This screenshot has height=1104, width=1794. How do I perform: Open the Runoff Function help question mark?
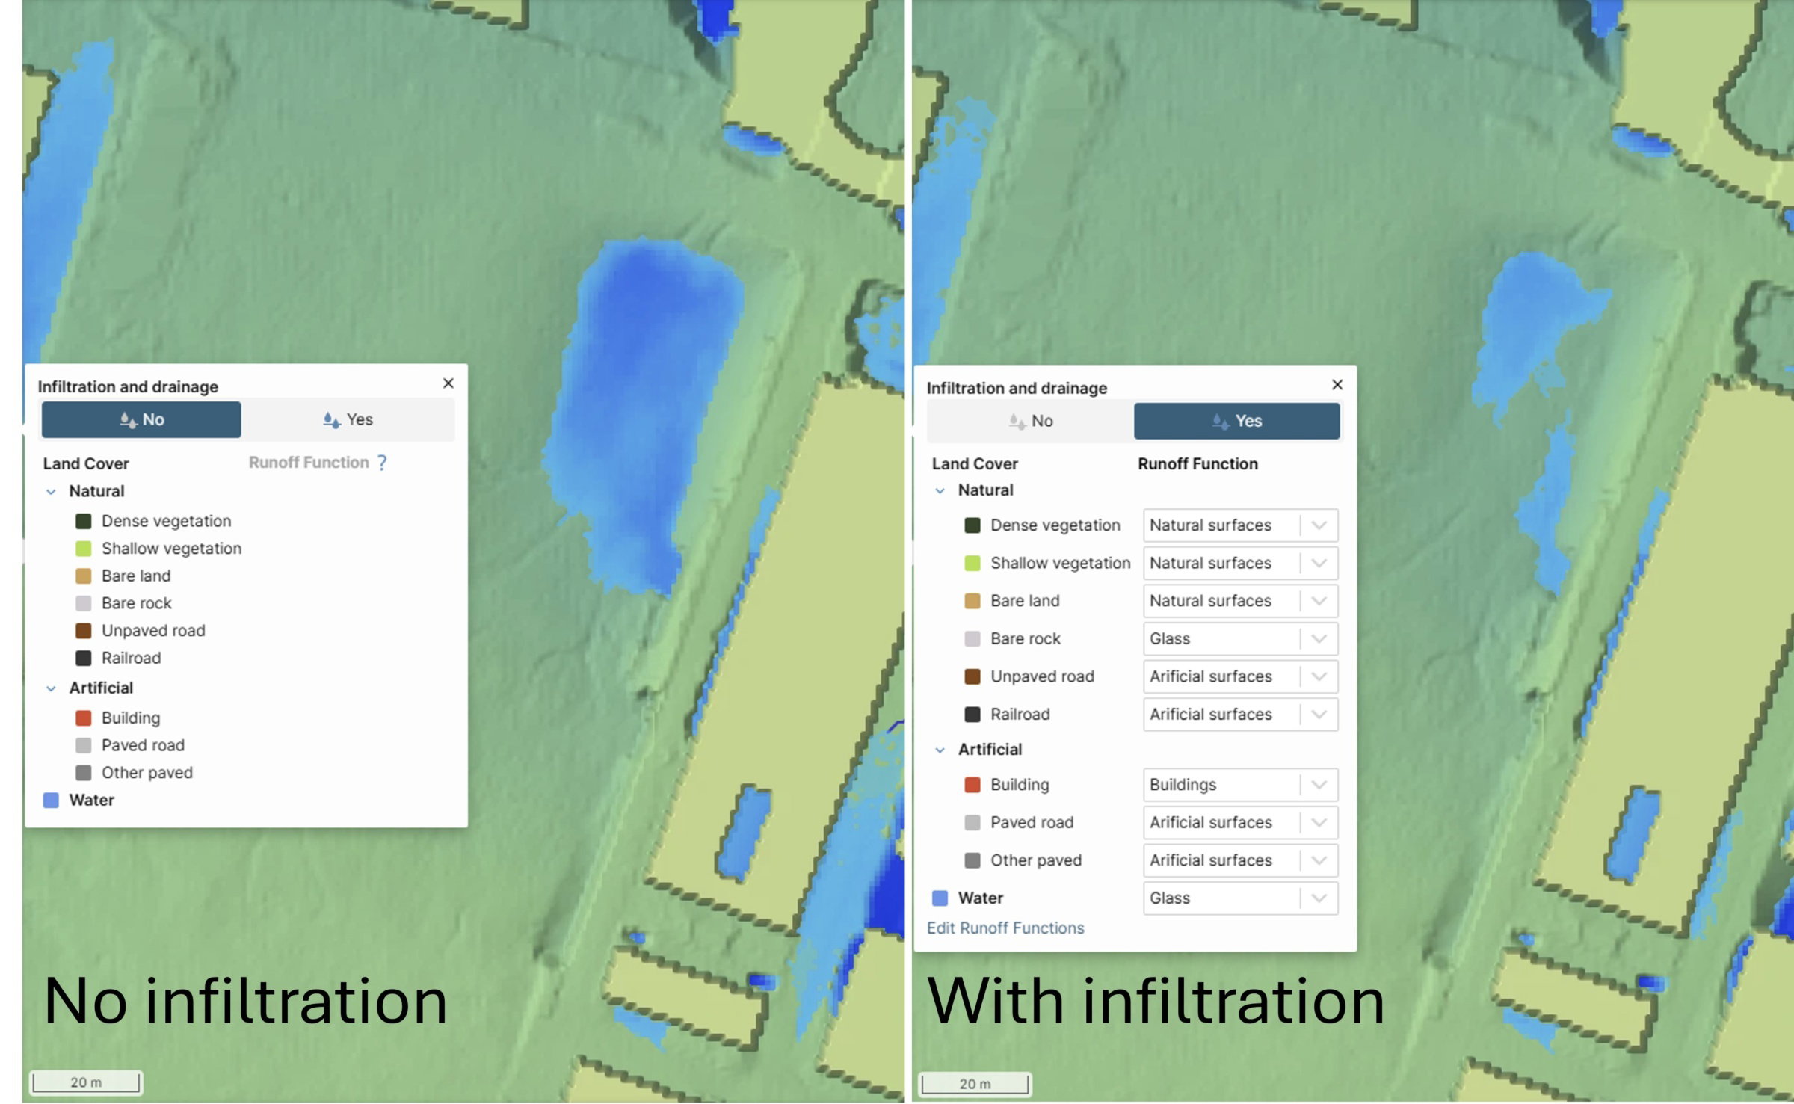382,463
